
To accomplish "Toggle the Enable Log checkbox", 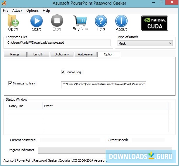I will click(63, 72).
